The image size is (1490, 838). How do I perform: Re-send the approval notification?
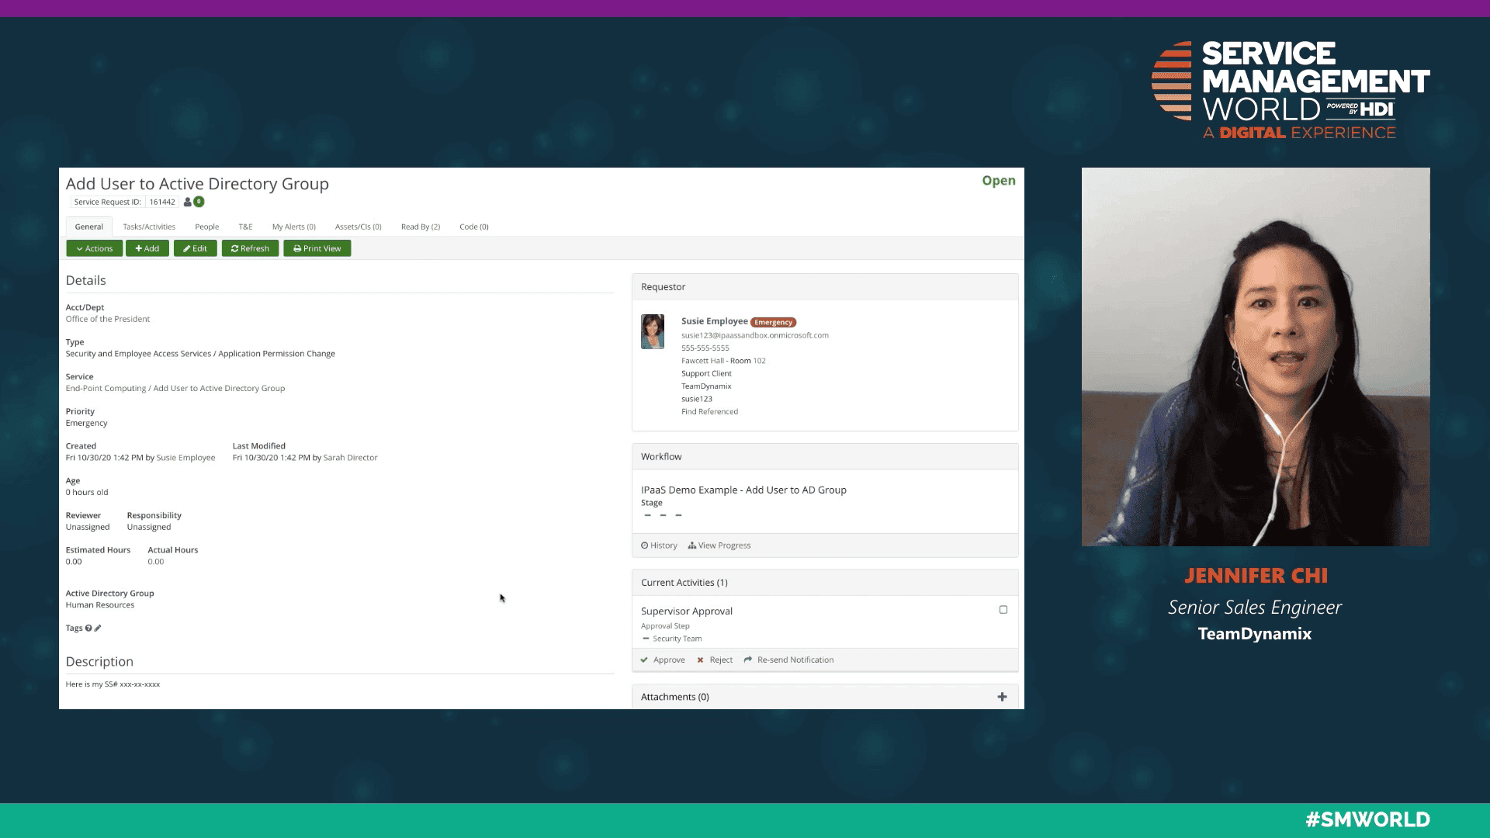coord(788,660)
